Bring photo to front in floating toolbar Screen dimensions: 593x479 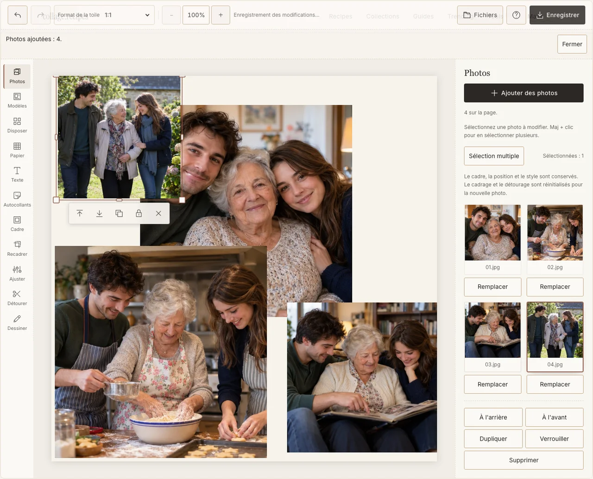80,214
